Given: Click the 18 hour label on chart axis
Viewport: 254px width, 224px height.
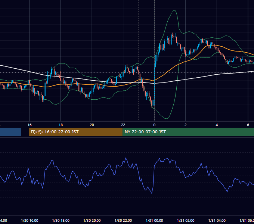Looking at the screenshot, I should (61, 125).
